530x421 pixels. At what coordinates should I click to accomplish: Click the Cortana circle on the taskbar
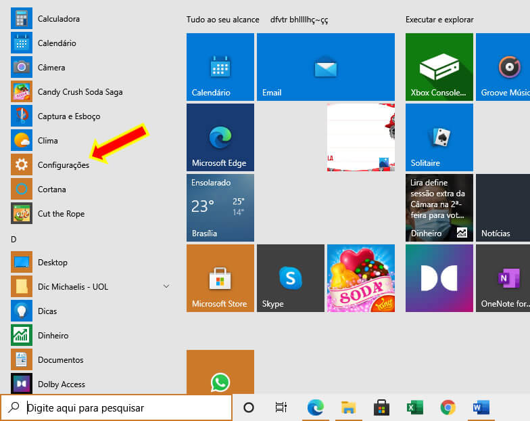coord(249,407)
